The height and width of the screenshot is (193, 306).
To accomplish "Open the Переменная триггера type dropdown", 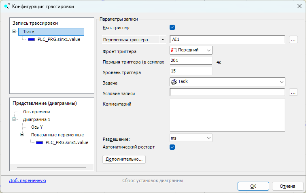I will [x=163, y=40].
